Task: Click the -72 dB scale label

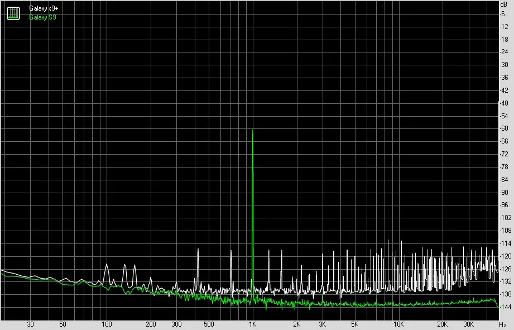Action: click(x=504, y=154)
